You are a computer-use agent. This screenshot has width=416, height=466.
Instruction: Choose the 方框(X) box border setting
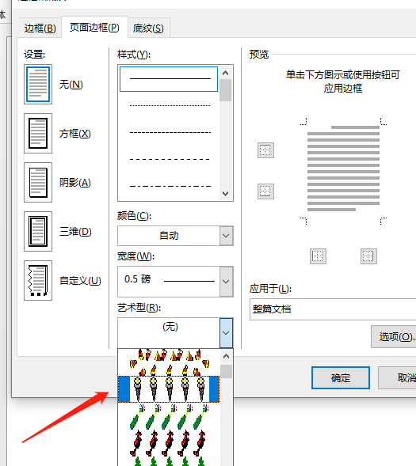38,134
